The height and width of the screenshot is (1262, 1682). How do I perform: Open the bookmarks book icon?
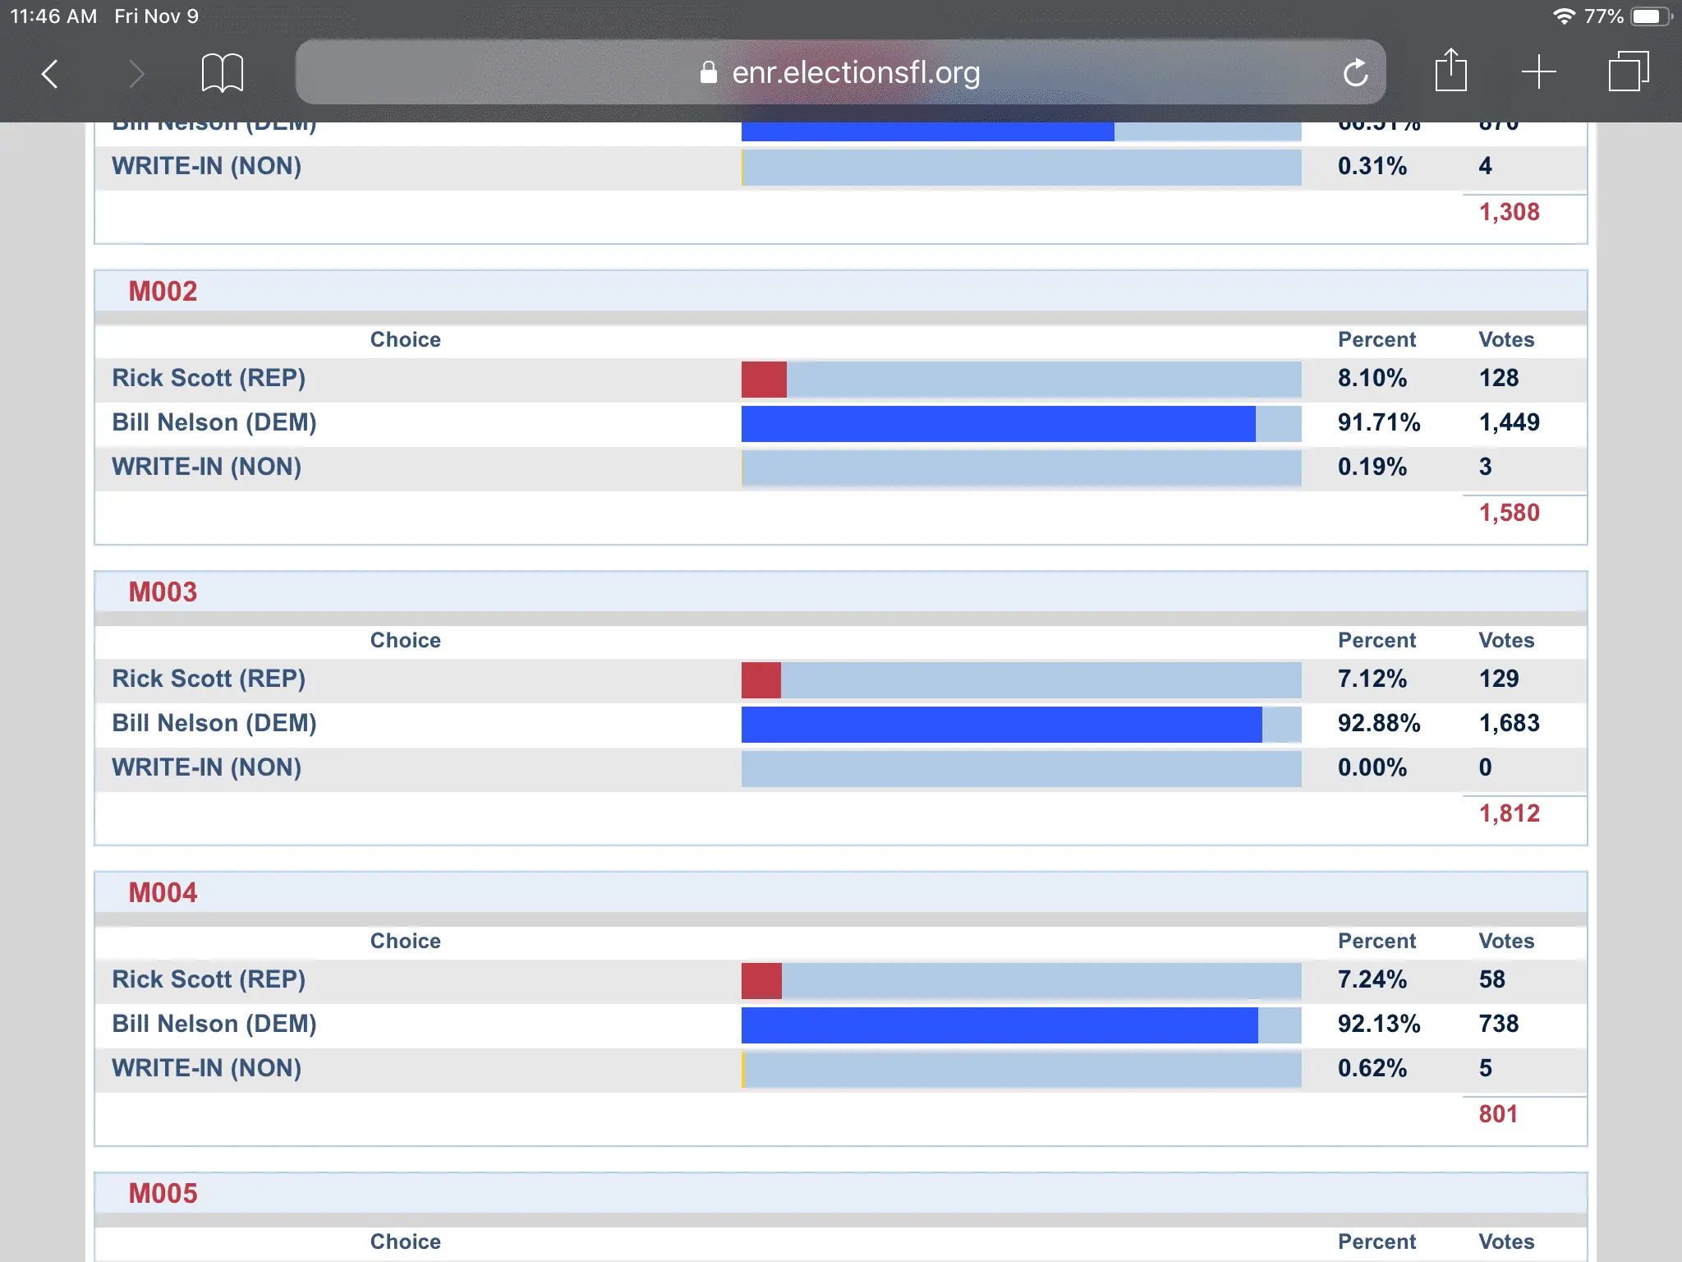pyautogui.click(x=222, y=74)
